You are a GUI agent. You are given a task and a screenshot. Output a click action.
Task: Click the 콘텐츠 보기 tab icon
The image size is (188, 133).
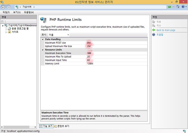[x=55, y=126]
